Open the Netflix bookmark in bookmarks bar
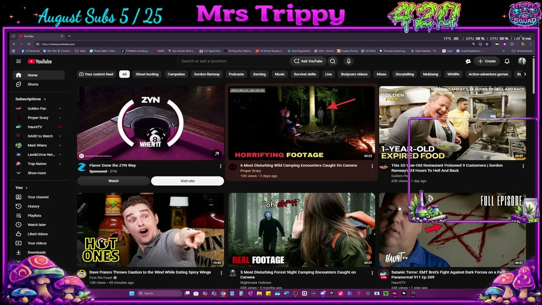This screenshot has width=542, height=305. (159, 51)
